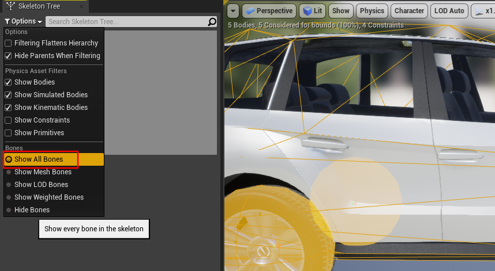Select Show Weighted Bones option
The image size is (495, 271).
pyautogui.click(x=54, y=197)
